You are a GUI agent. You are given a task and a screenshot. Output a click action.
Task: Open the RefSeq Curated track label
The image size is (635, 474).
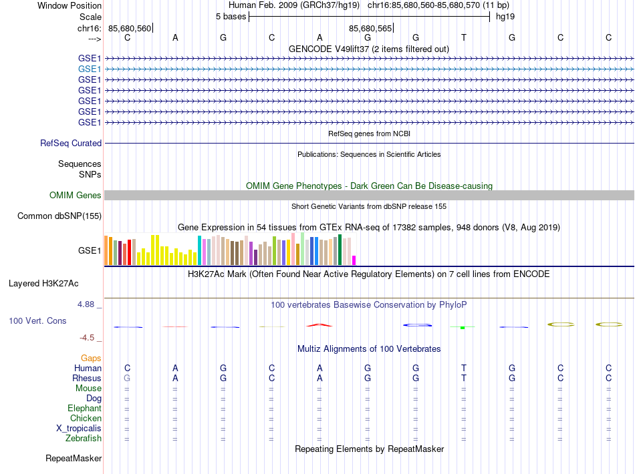[x=71, y=143]
